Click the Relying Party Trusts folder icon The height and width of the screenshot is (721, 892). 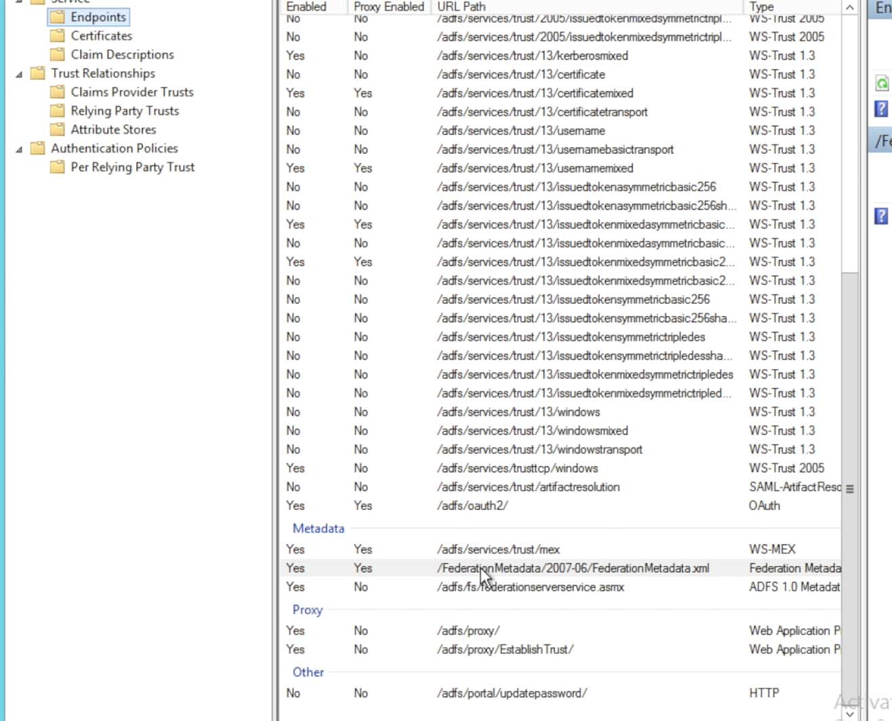(58, 111)
